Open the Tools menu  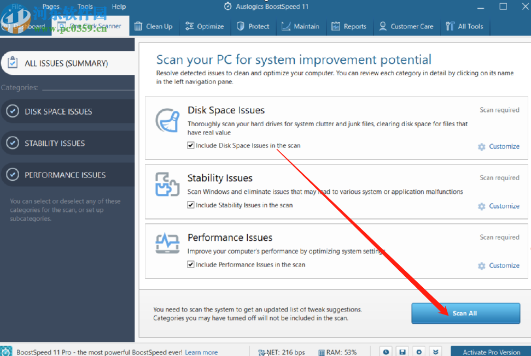pos(85,7)
